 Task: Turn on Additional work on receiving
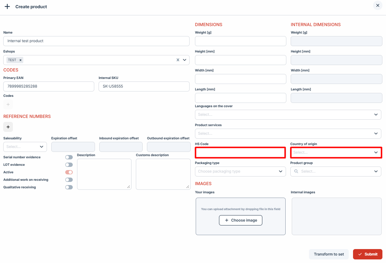click(69, 180)
